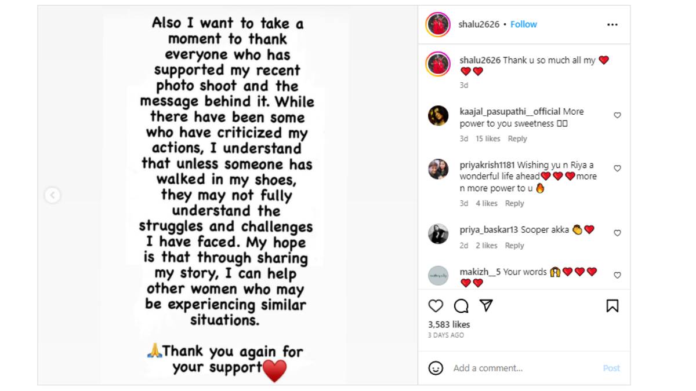Like makizh__5's comment heart
The width and height of the screenshot is (696, 391).
point(617,275)
